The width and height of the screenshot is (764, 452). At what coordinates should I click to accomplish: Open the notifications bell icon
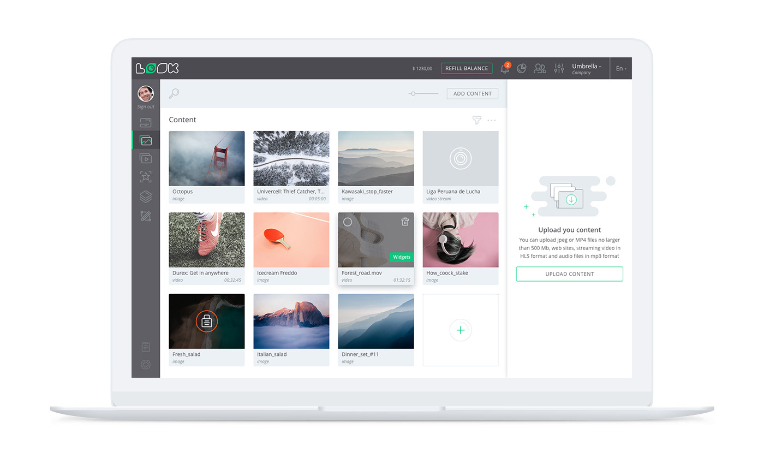click(x=505, y=68)
